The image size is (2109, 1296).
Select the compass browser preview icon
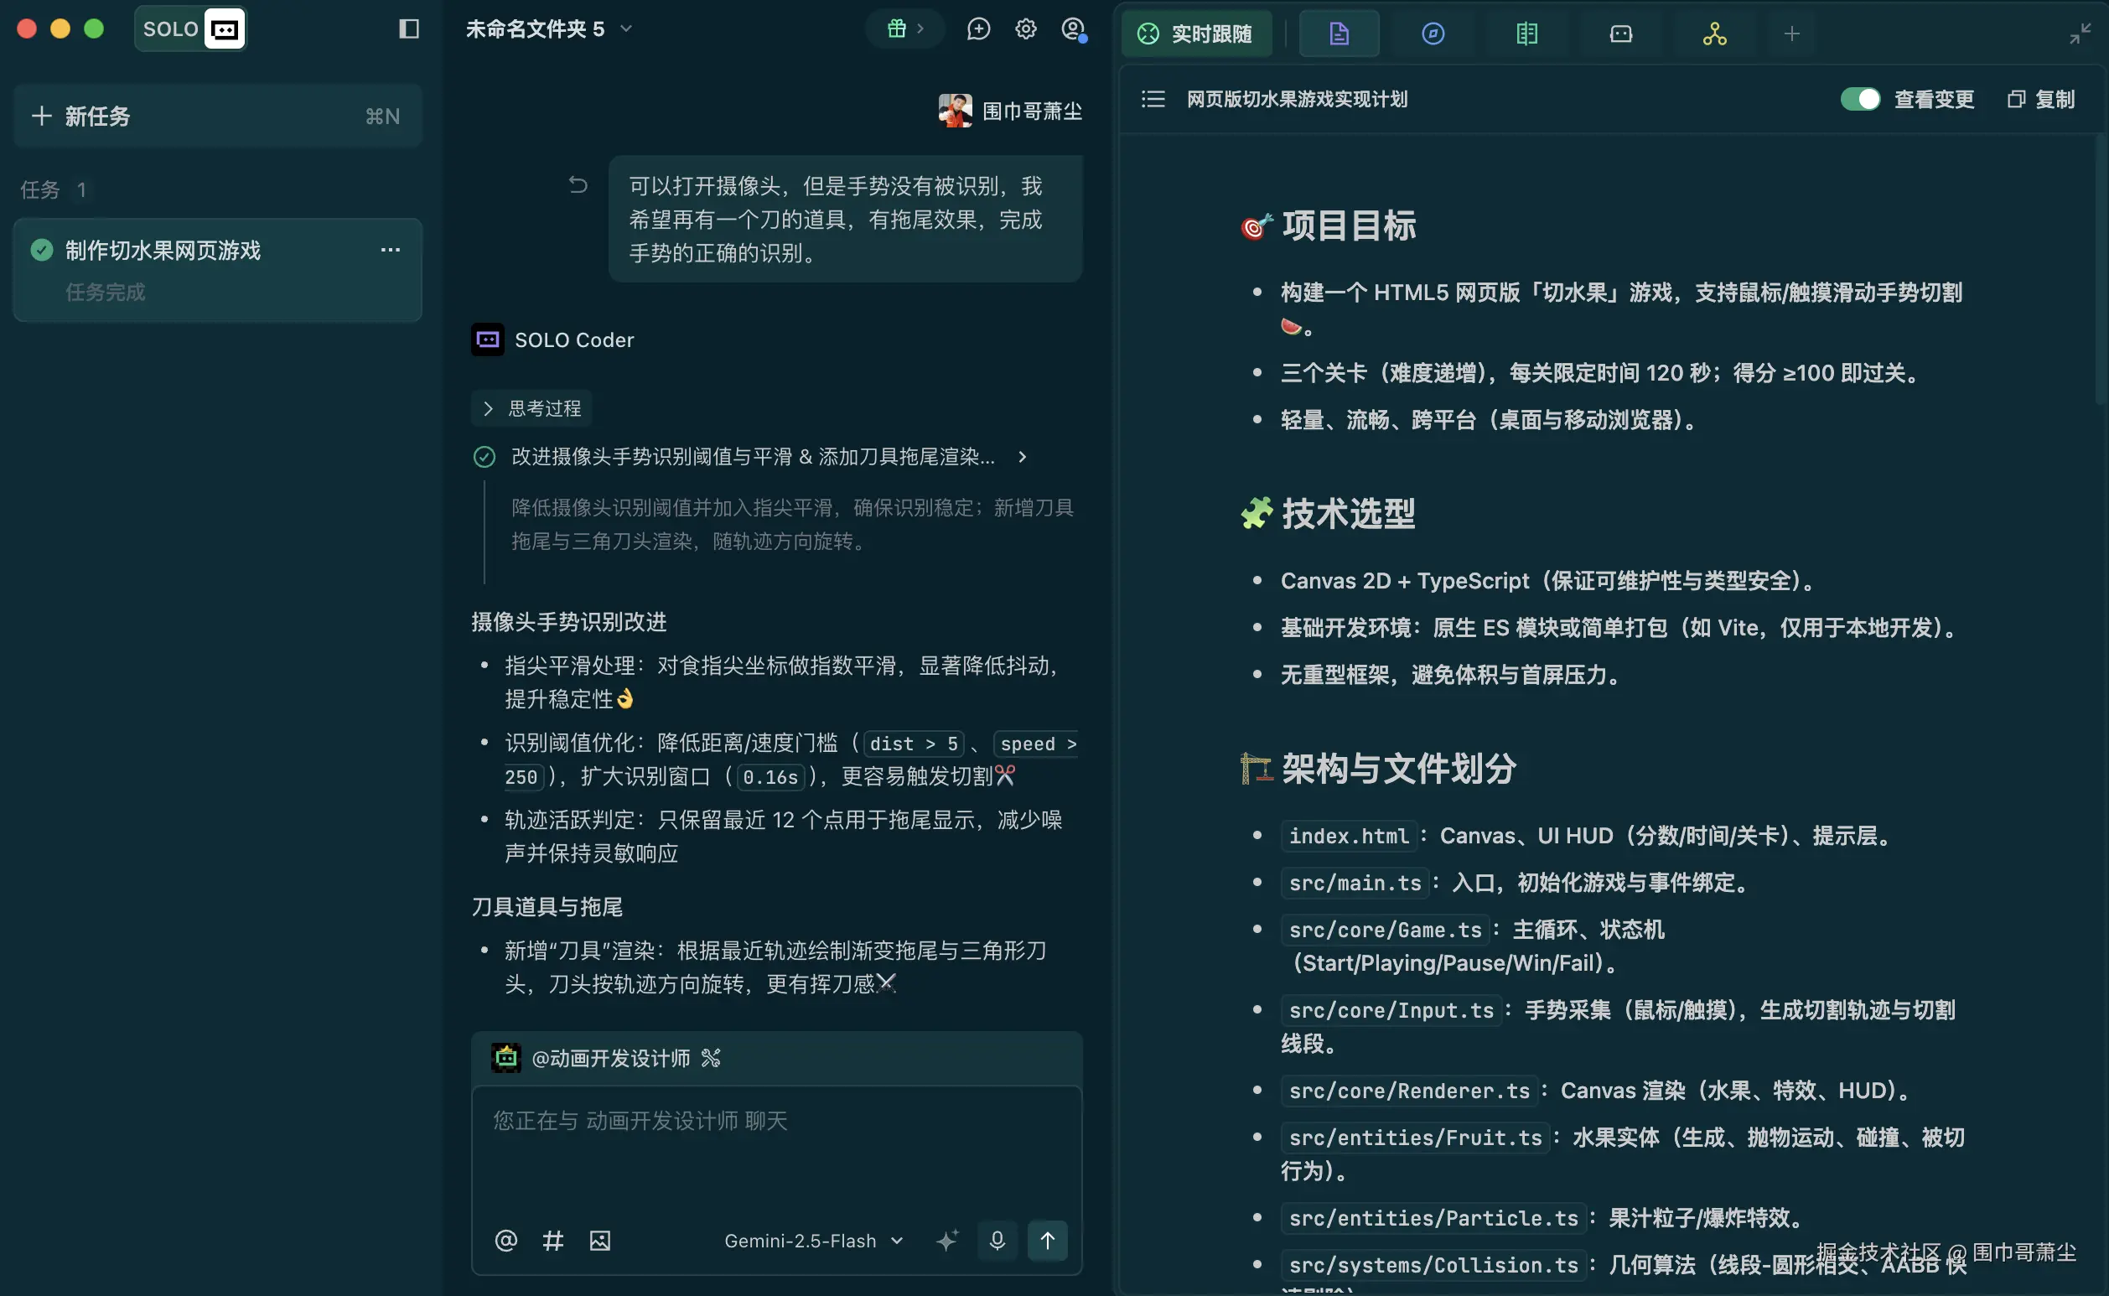click(x=1432, y=34)
